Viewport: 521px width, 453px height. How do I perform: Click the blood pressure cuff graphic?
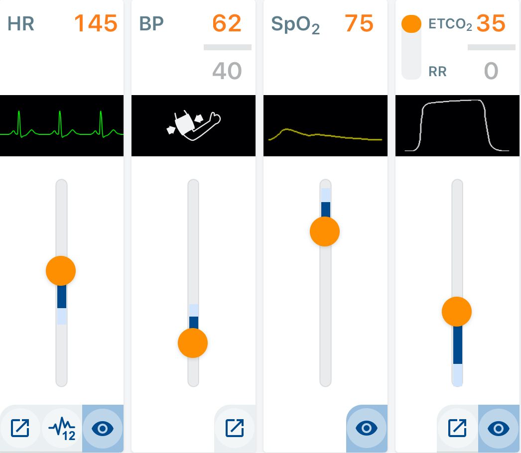pyautogui.click(x=193, y=125)
